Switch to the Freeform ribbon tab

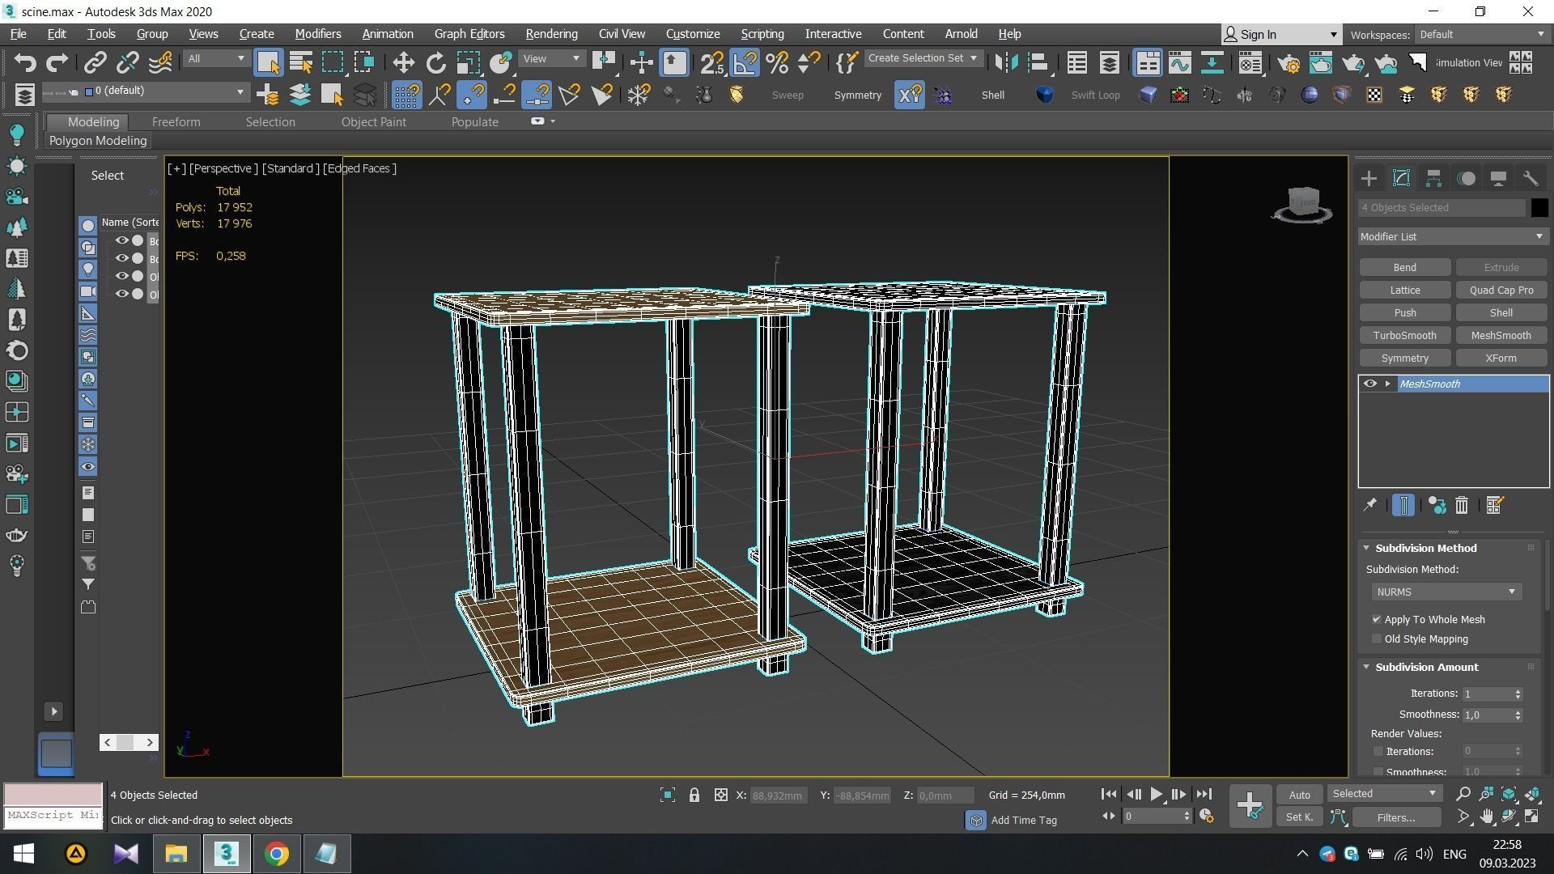tap(176, 122)
